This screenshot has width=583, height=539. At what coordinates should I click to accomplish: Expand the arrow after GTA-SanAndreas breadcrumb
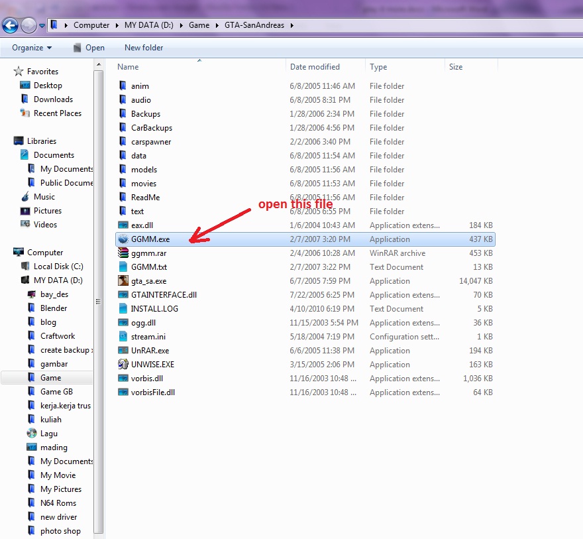click(x=292, y=25)
